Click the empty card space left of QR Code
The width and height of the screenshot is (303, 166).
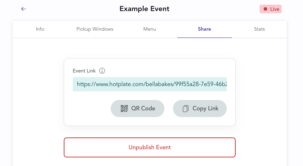[88, 109]
